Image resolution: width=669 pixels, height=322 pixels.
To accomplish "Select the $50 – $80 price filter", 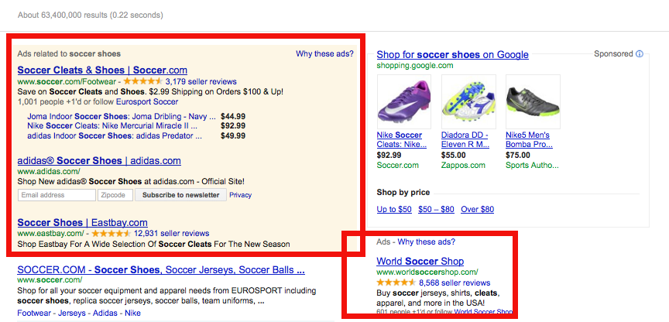I will coord(436,210).
